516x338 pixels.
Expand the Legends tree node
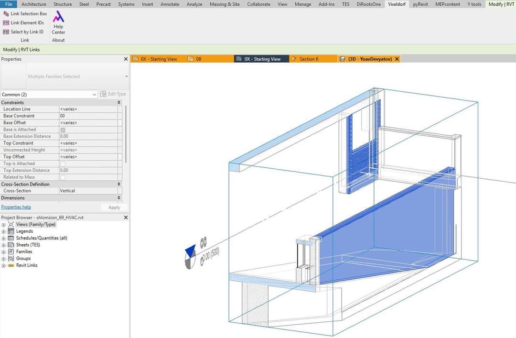click(x=4, y=231)
